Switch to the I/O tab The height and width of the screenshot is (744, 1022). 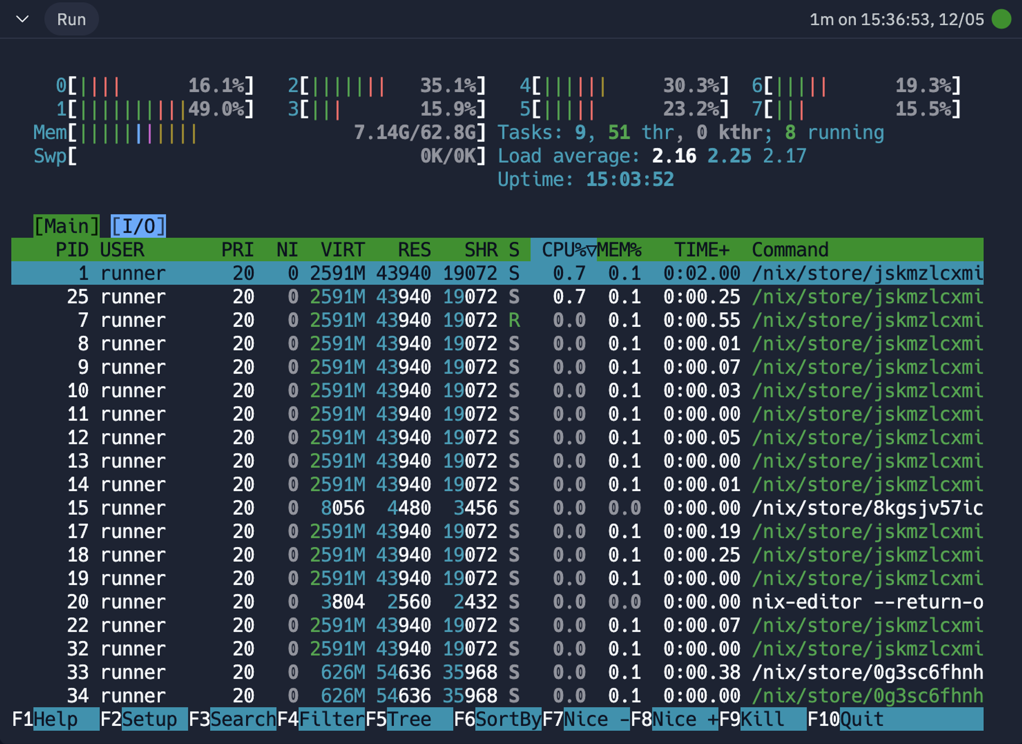pyautogui.click(x=138, y=226)
